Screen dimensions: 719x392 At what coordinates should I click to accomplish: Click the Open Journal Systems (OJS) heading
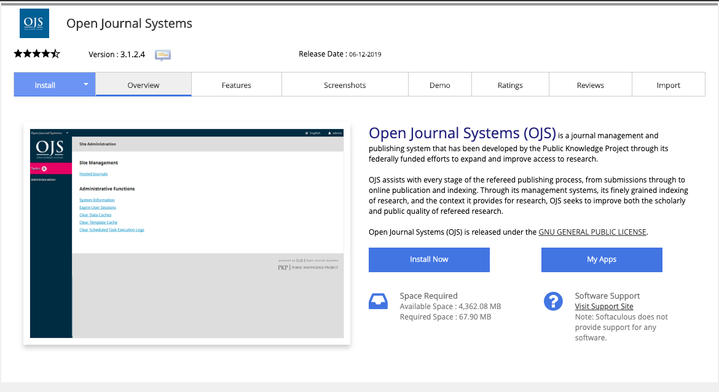[462, 133]
